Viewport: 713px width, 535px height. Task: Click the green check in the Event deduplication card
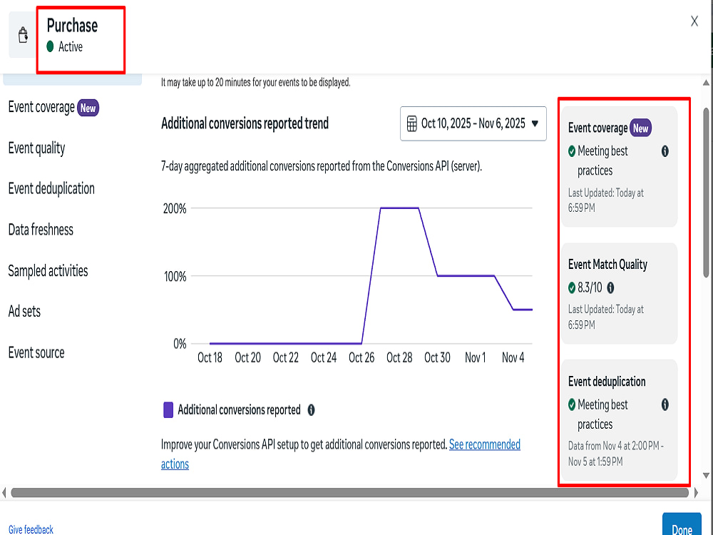(572, 404)
